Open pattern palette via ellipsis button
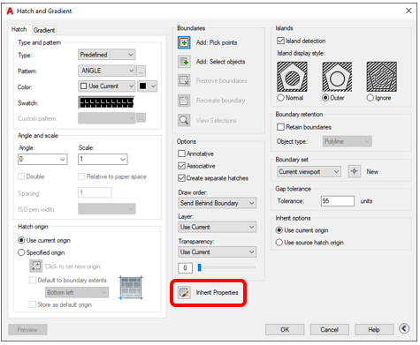 [x=141, y=71]
